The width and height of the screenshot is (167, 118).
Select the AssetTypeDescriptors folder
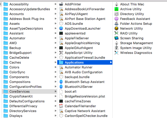[29, 29]
